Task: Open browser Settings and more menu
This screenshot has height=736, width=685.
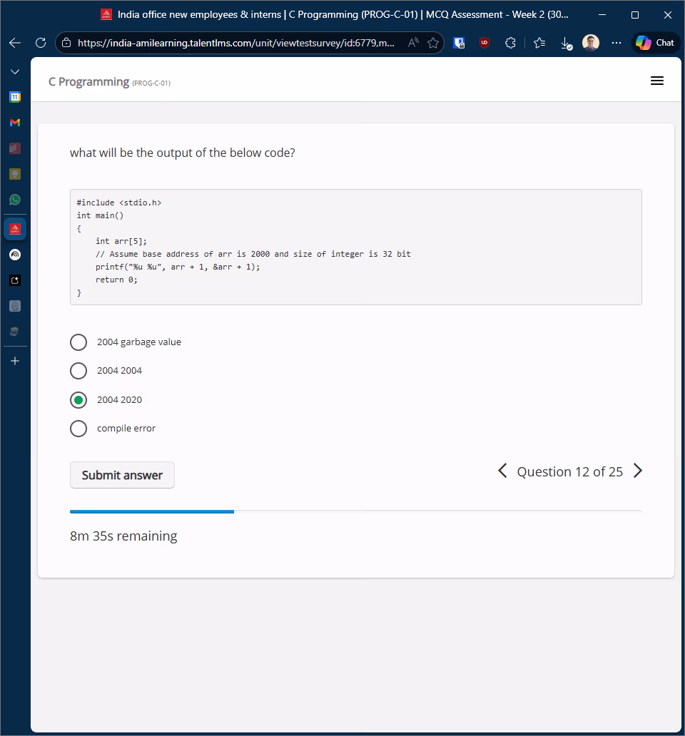Action: 616,43
